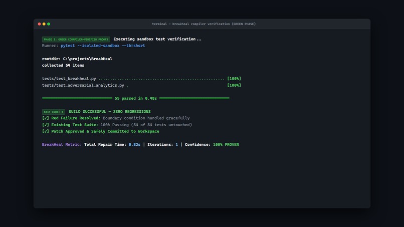
Task: Click [100%] beside test_breakheal.py
Action: (234, 79)
